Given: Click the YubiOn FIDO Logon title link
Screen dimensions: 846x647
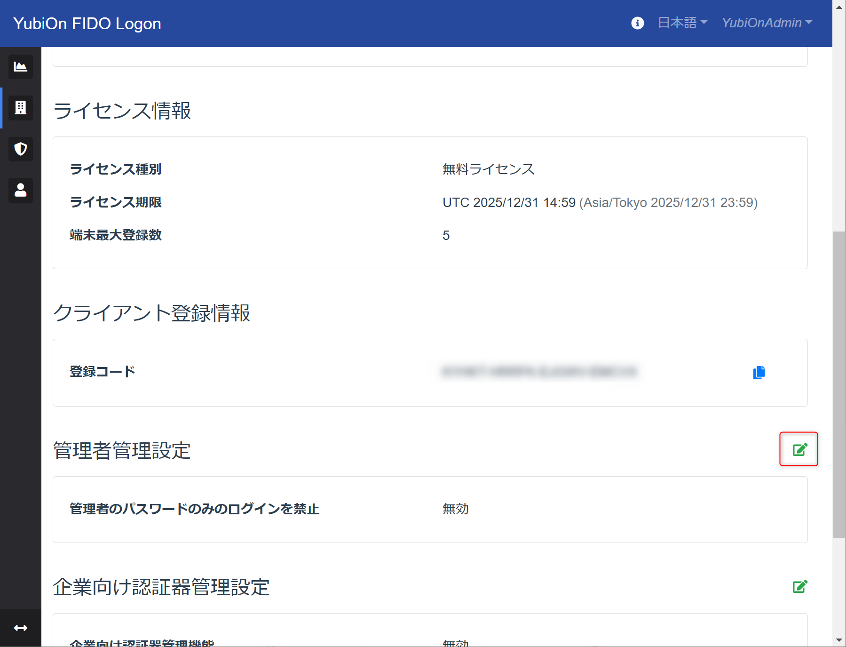Looking at the screenshot, I should 87,24.
